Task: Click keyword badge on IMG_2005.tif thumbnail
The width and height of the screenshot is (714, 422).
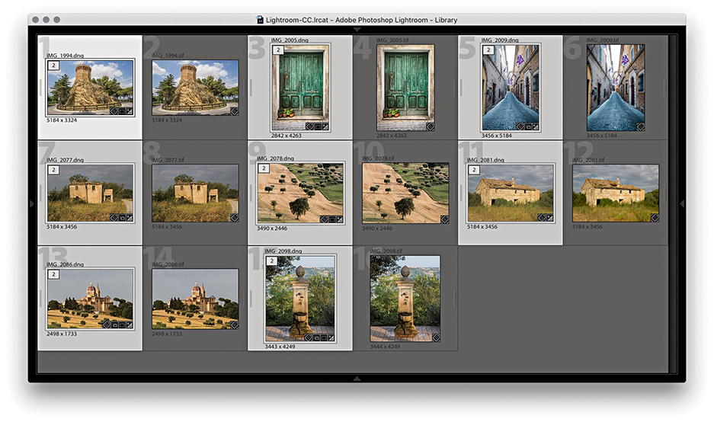Action: 431,126
